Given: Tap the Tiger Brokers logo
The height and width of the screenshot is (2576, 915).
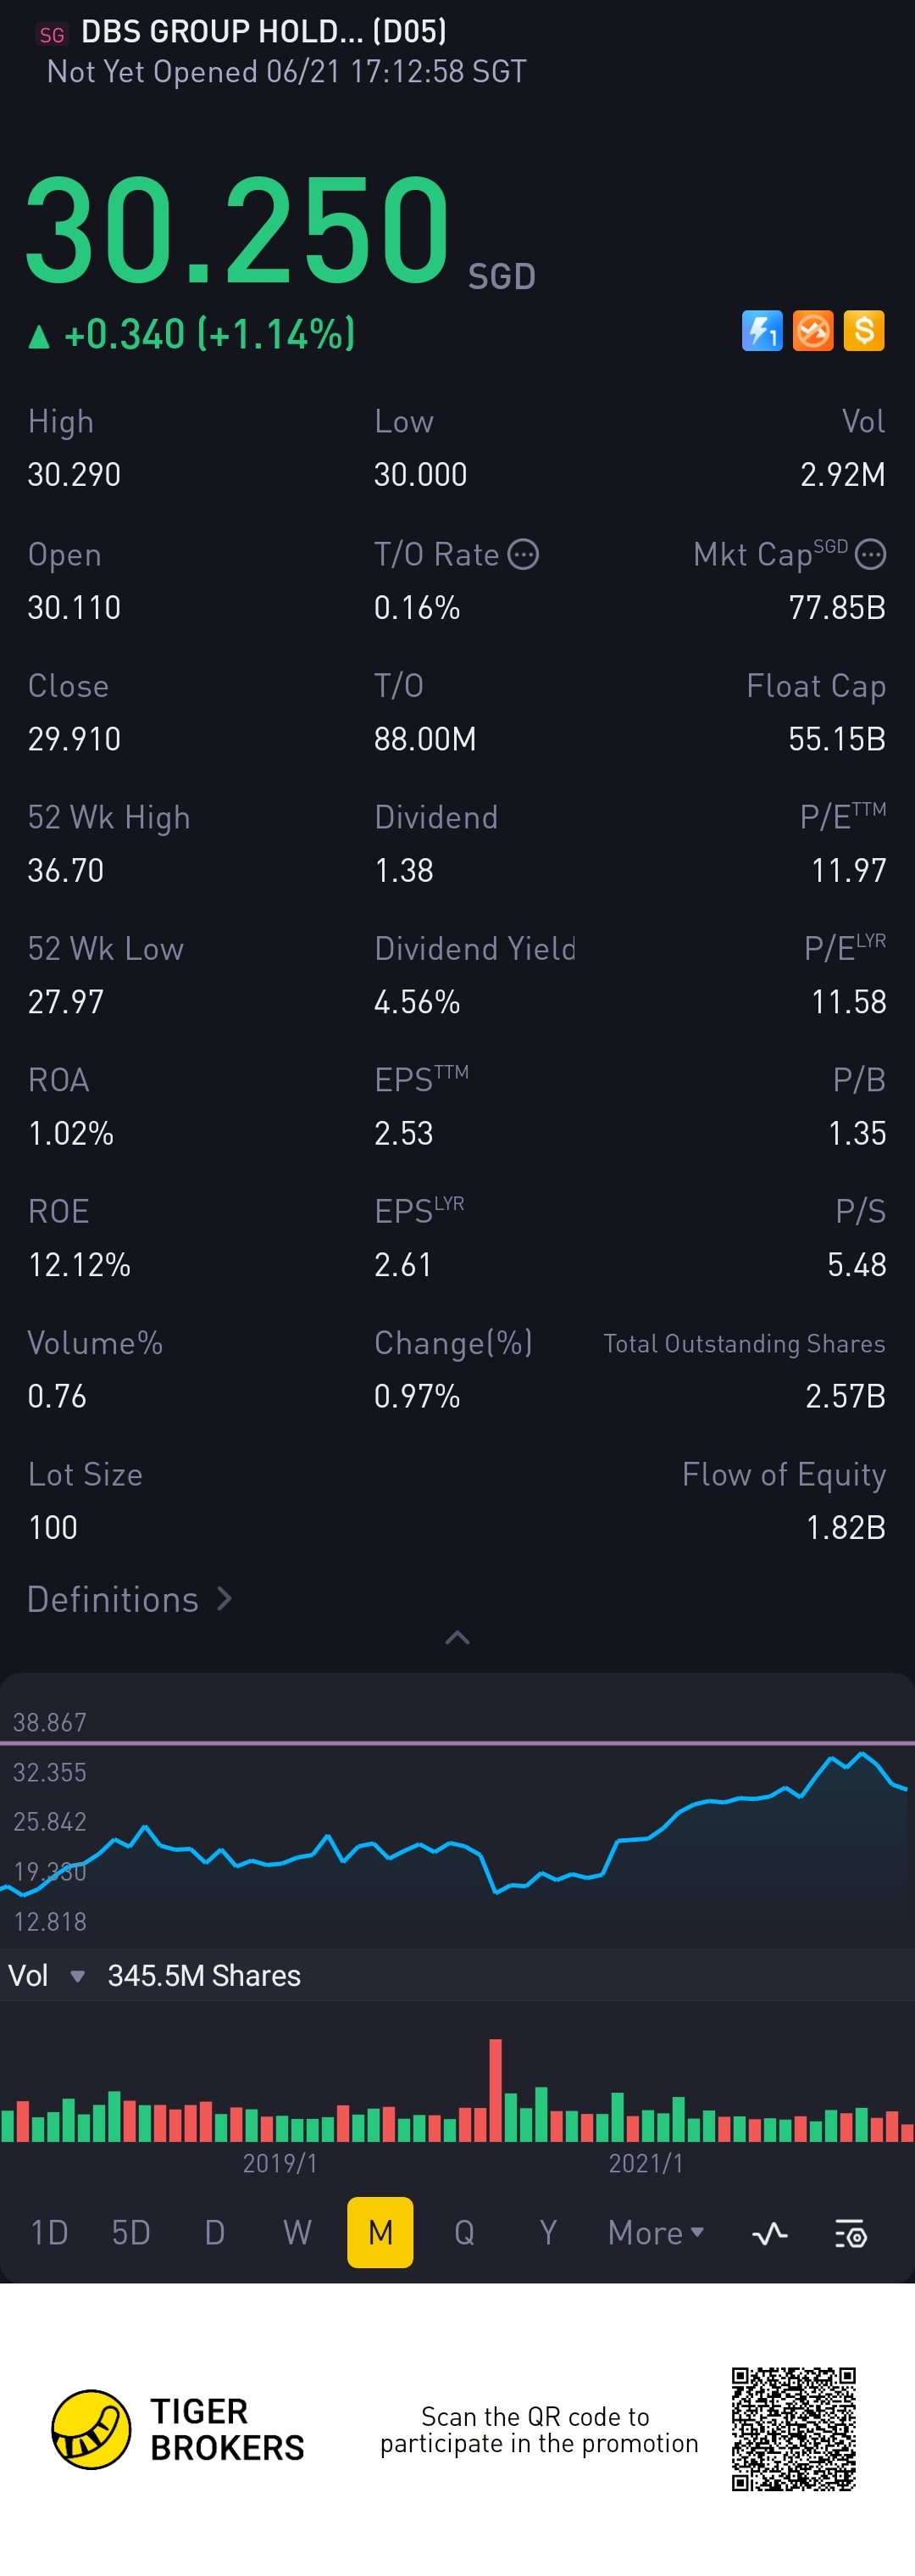Looking at the screenshot, I should click(x=91, y=2430).
